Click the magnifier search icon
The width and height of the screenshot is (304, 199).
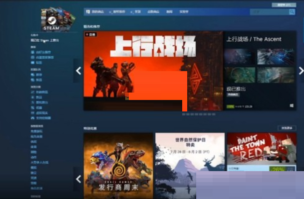(x=292, y=12)
